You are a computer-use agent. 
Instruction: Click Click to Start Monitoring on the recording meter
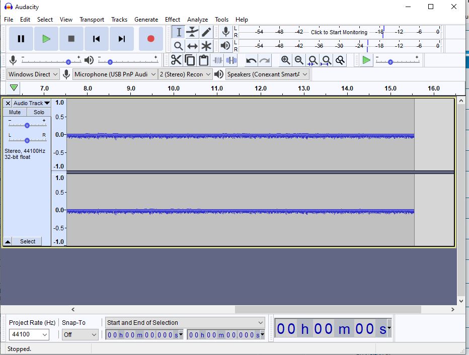(x=339, y=32)
